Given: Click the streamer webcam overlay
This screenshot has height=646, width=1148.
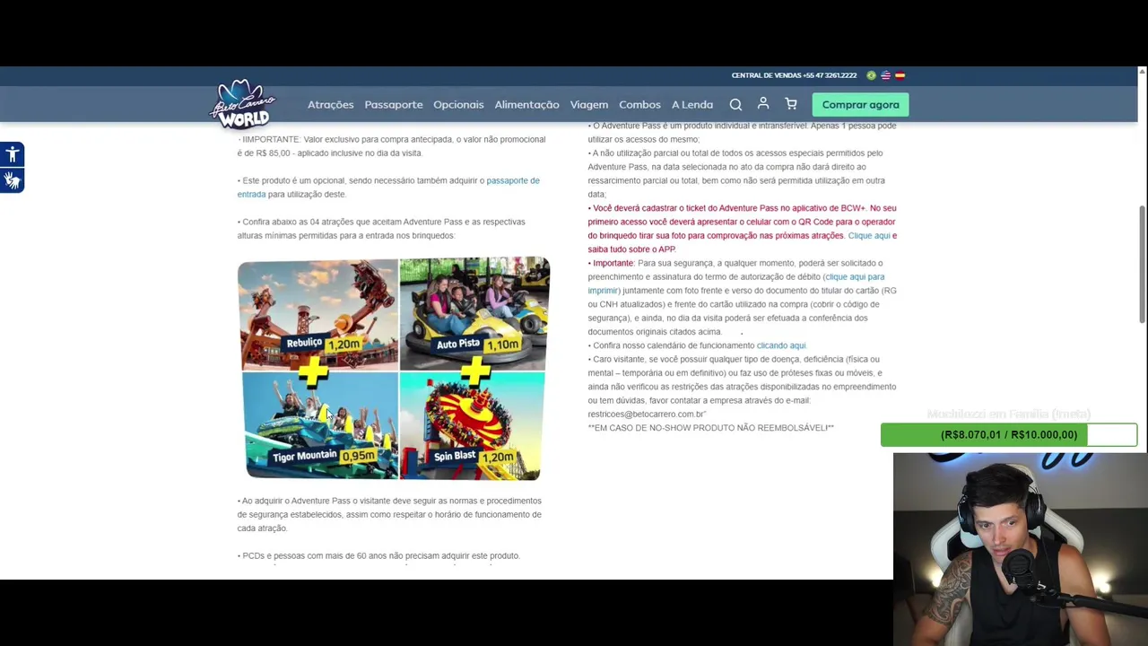Looking at the screenshot, I should [x=1020, y=549].
